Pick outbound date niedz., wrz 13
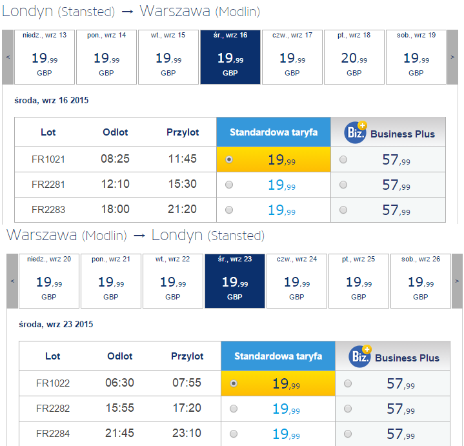Image resolution: width=464 pixels, height=446 pixels. [x=45, y=57]
